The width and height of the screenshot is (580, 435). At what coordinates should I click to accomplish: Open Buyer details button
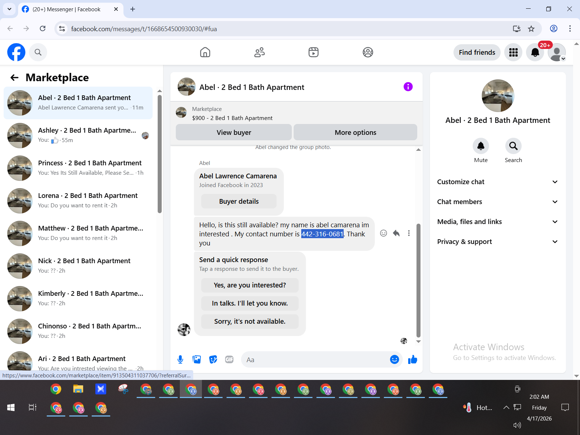pyautogui.click(x=239, y=201)
